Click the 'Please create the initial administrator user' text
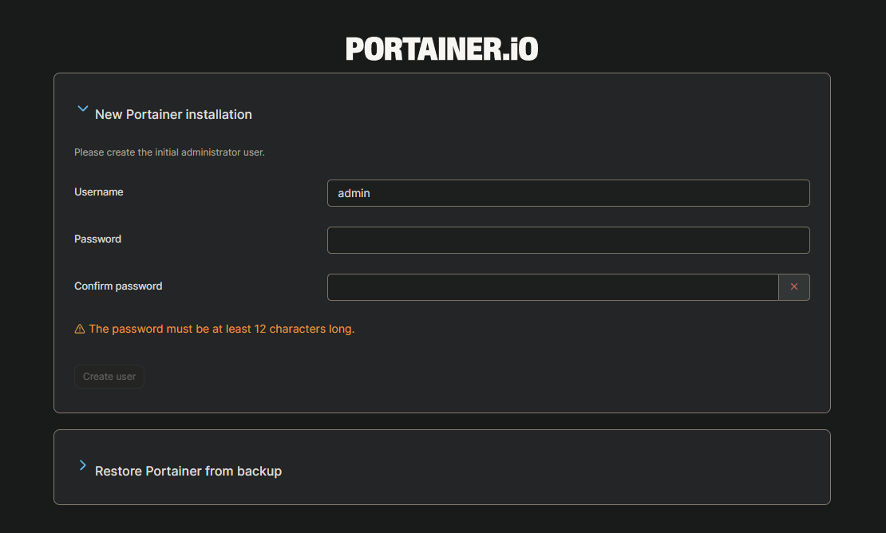Screen dimensions: 886x533 pyautogui.click(x=169, y=152)
